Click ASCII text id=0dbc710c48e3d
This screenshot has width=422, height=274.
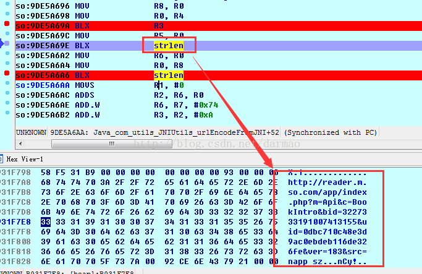coord(327,232)
